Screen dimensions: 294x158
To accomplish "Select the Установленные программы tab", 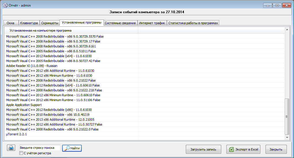I will coord(82,22).
